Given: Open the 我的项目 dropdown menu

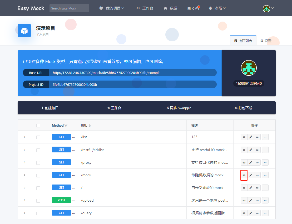Looking at the screenshot, I should click(x=112, y=8).
